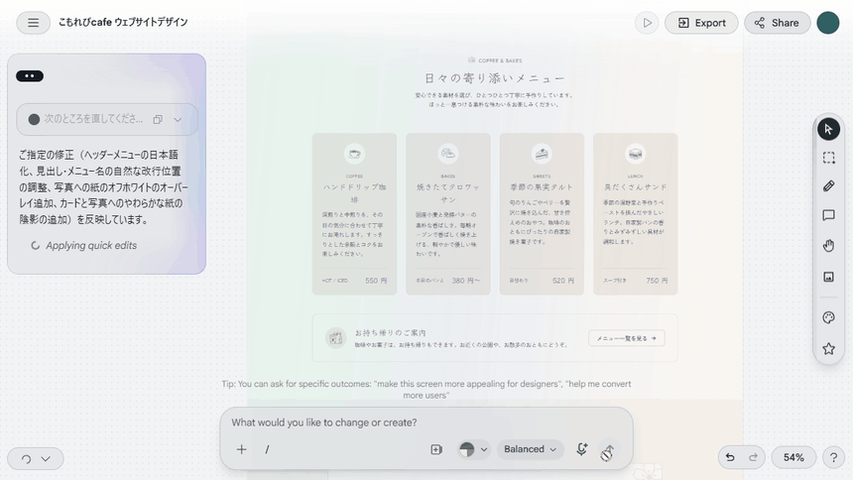Viewport: 853px width, 480px height.
Task: Open the color theme swatch dropdown
Action: [x=473, y=449]
